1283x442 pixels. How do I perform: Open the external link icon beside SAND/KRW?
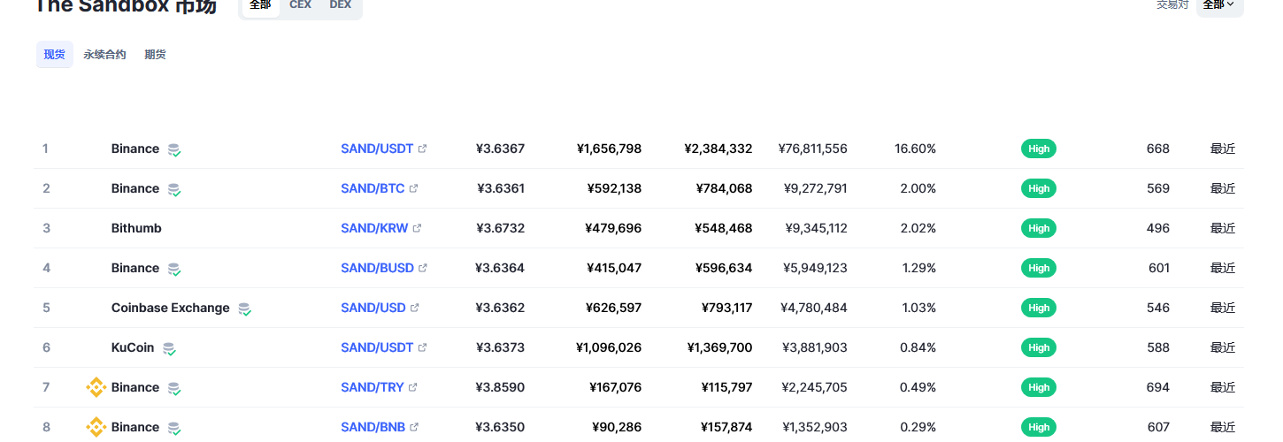(x=417, y=228)
